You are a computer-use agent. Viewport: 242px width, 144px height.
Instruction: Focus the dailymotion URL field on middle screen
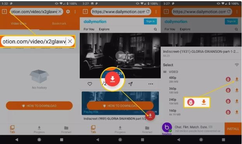point(119,12)
